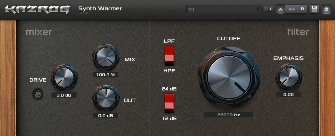
Task: Go to next preset with plus button
Action: 271,9
